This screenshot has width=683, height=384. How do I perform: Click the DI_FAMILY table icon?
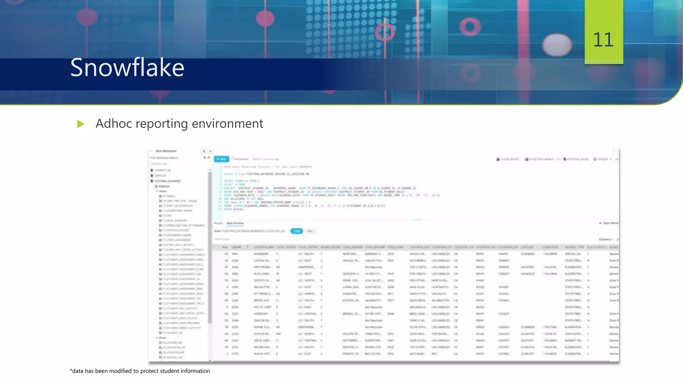click(160, 196)
